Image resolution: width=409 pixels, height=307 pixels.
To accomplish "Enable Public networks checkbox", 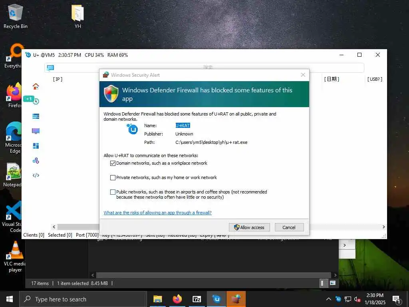I will point(113,192).
